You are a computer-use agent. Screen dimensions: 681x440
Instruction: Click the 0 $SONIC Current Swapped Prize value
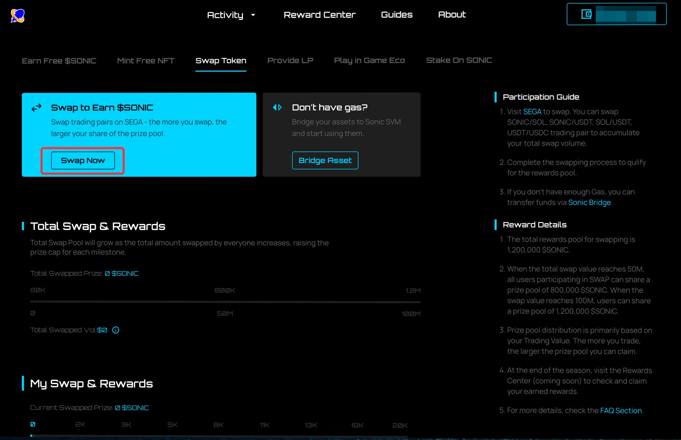tap(132, 408)
